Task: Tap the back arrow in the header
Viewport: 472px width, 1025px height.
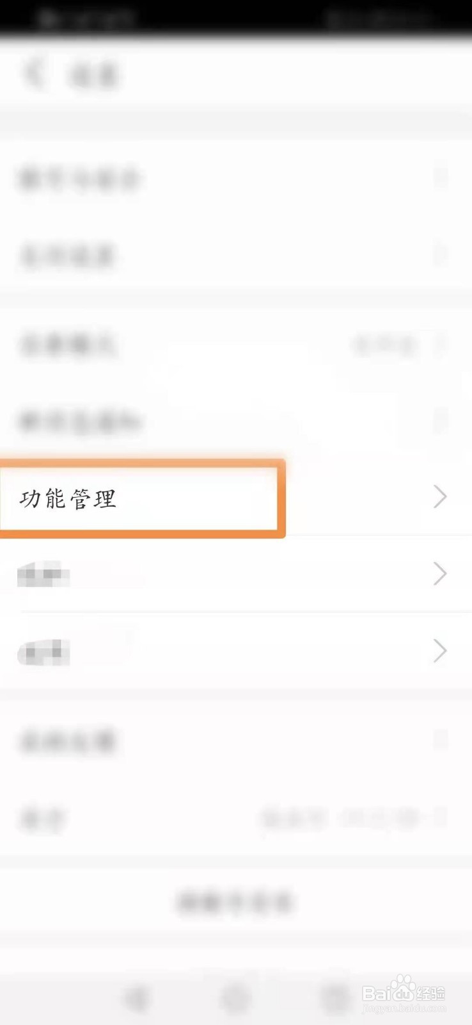Action: (34, 74)
